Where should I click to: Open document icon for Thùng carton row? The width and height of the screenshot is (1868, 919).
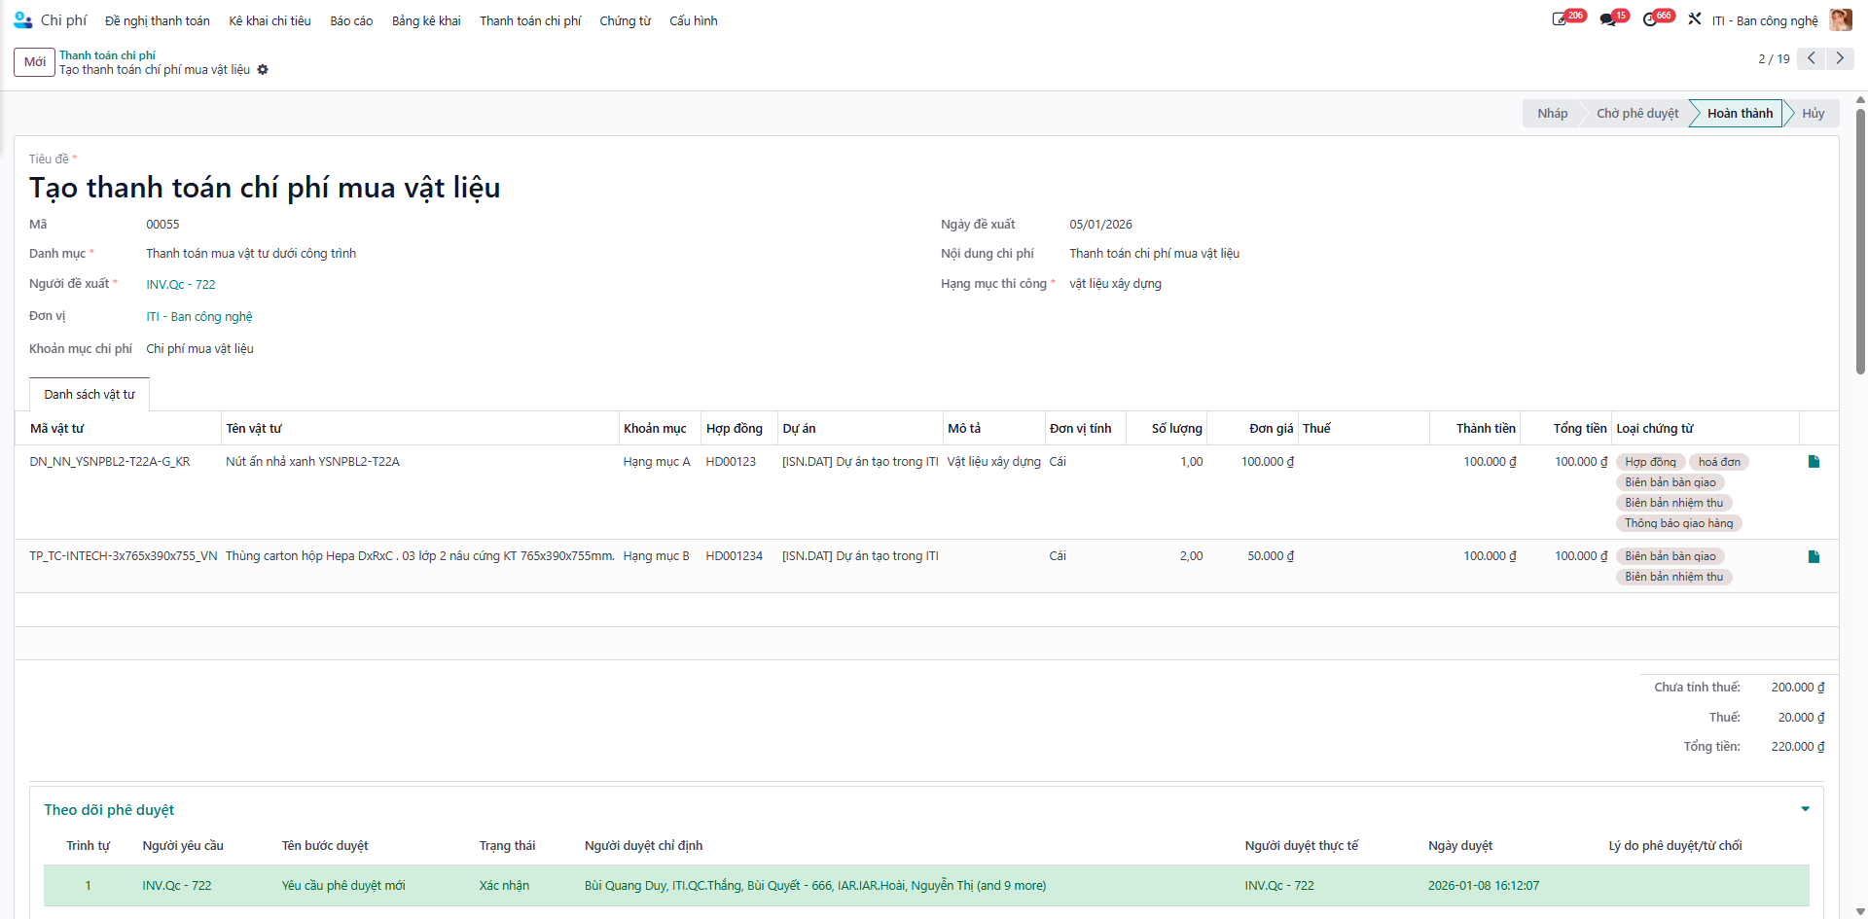click(1814, 557)
